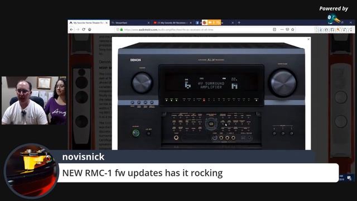Image resolution: width=357 pixels, height=201 pixels.
Task: Click the webcam video of the two hosts
Action: [x=34, y=100]
